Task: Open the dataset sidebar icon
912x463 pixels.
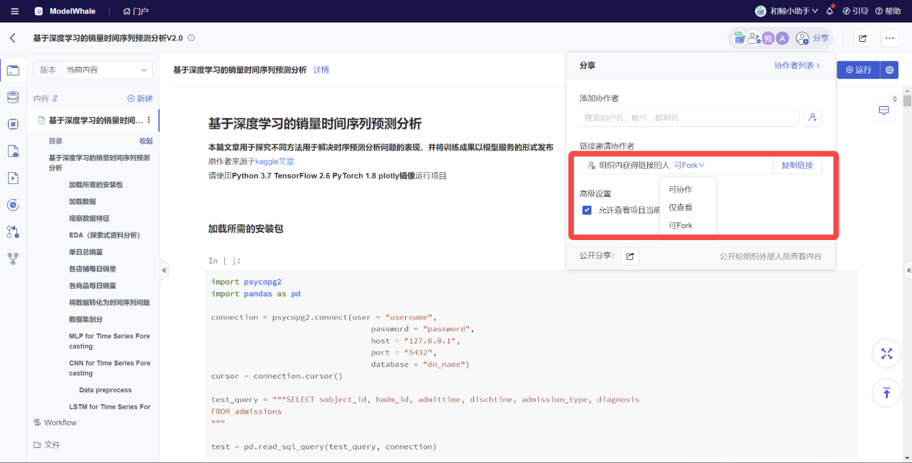Action: click(13, 97)
